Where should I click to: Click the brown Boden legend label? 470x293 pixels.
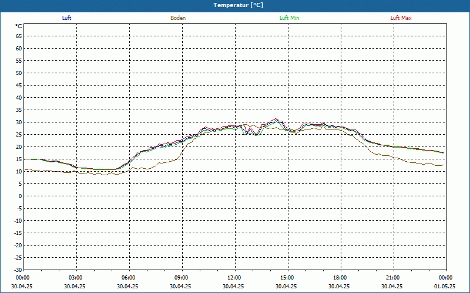(x=178, y=18)
